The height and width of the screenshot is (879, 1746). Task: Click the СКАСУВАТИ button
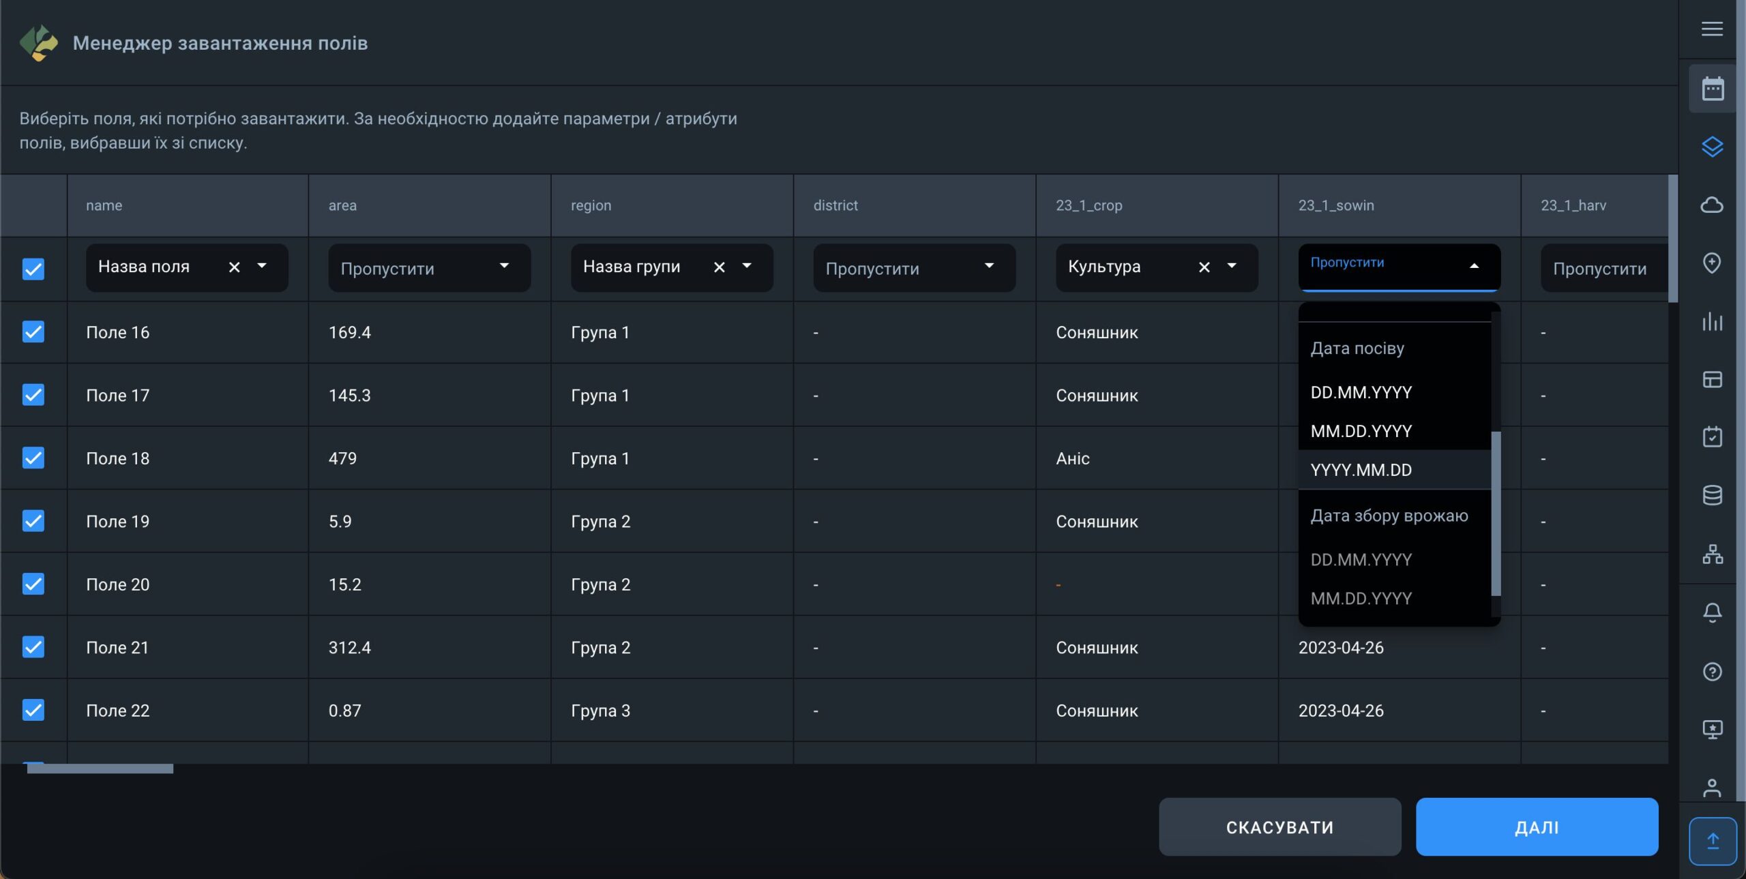coord(1279,827)
